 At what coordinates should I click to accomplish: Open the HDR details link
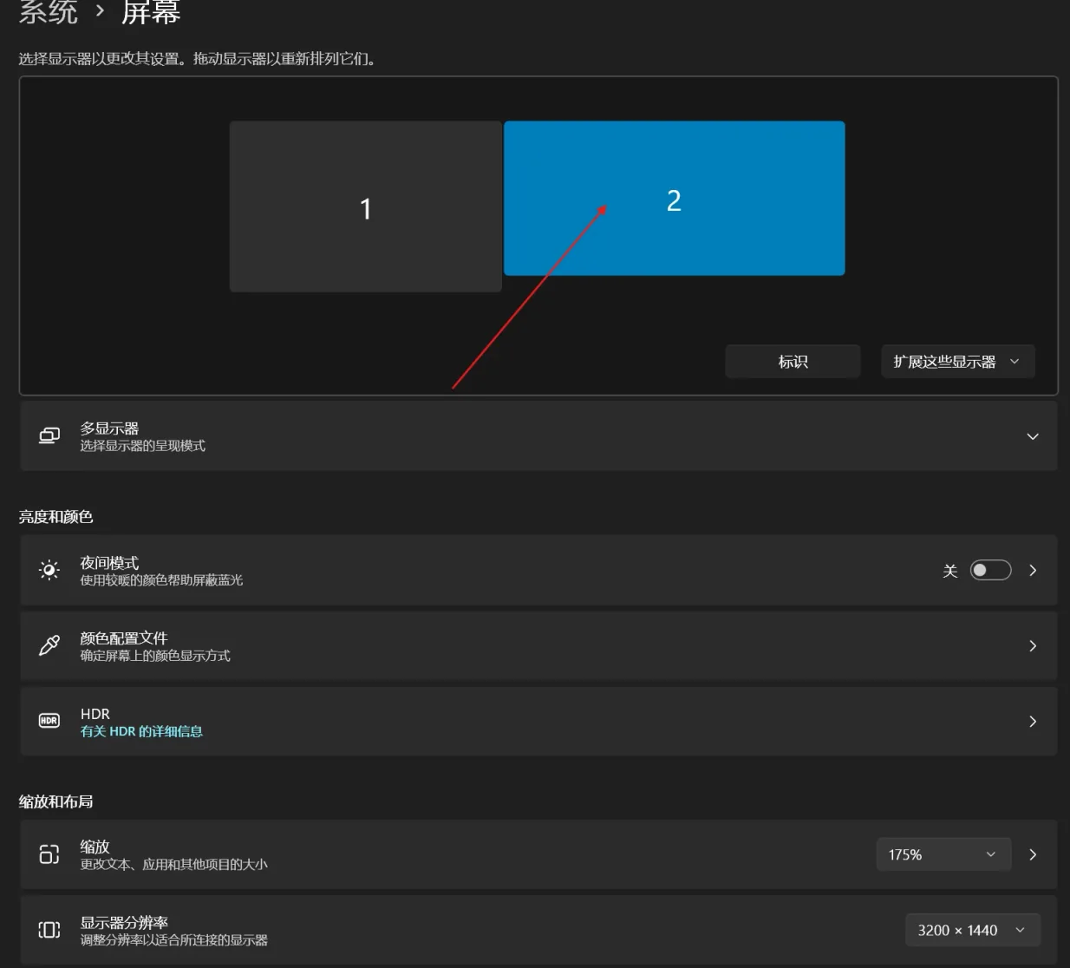pyautogui.click(x=141, y=731)
